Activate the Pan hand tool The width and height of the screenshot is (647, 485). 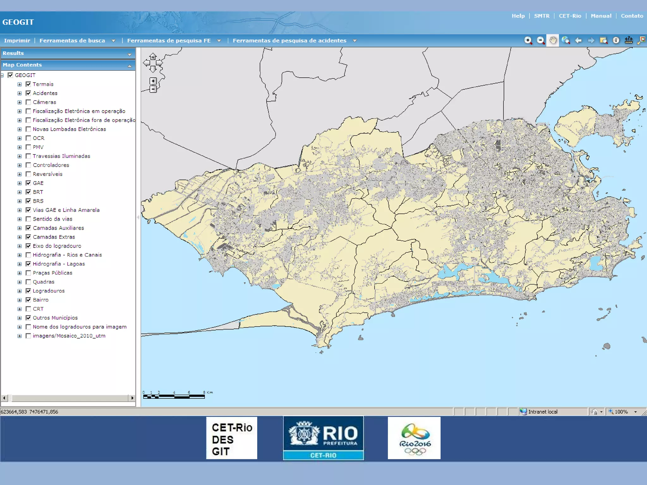[x=553, y=40]
